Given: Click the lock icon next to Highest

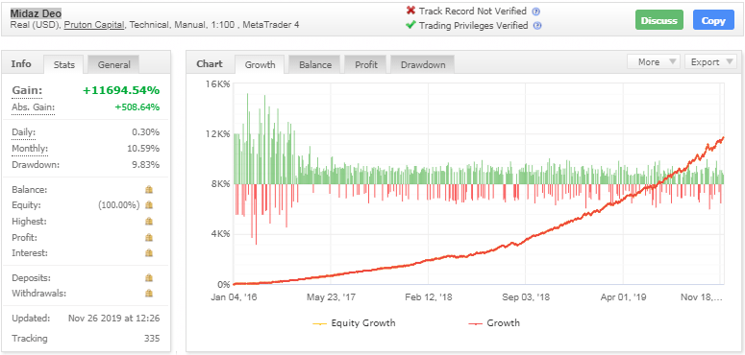Looking at the screenshot, I should (149, 222).
